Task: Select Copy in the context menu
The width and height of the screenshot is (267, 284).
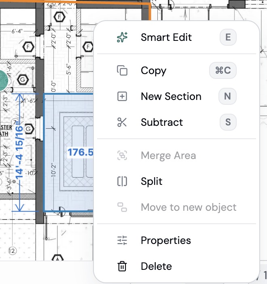Action: click(176, 70)
